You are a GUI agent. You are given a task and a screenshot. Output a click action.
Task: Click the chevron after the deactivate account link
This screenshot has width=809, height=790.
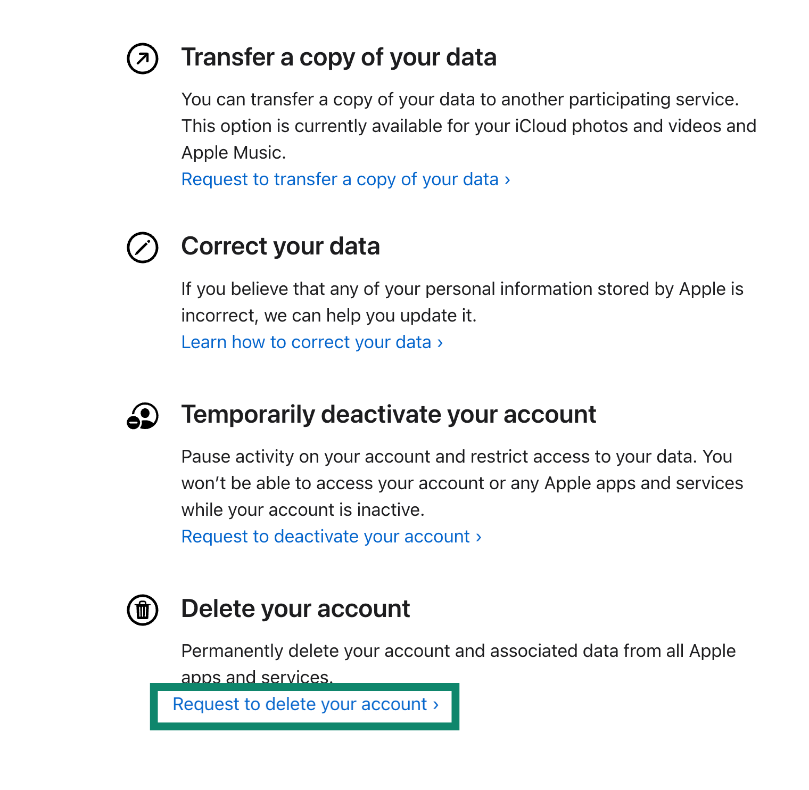click(479, 537)
